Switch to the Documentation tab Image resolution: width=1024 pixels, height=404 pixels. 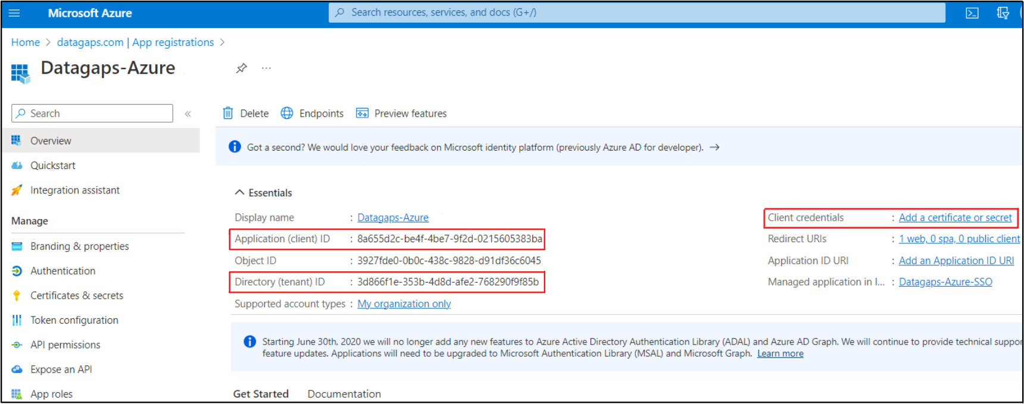point(344,394)
